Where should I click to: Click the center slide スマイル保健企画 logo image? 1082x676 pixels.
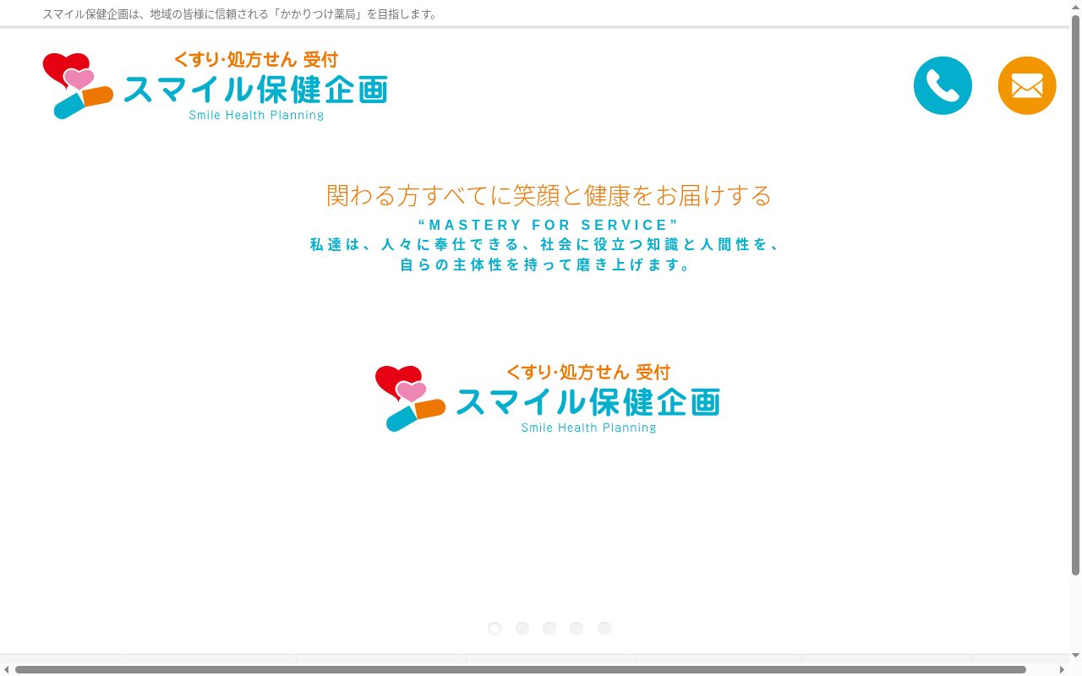(x=548, y=398)
